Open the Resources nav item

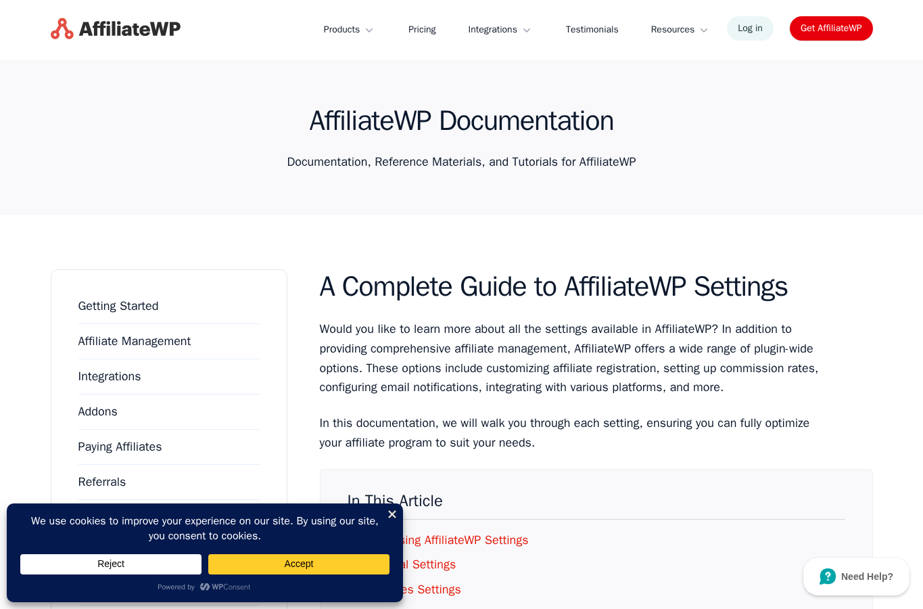[x=672, y=30]
